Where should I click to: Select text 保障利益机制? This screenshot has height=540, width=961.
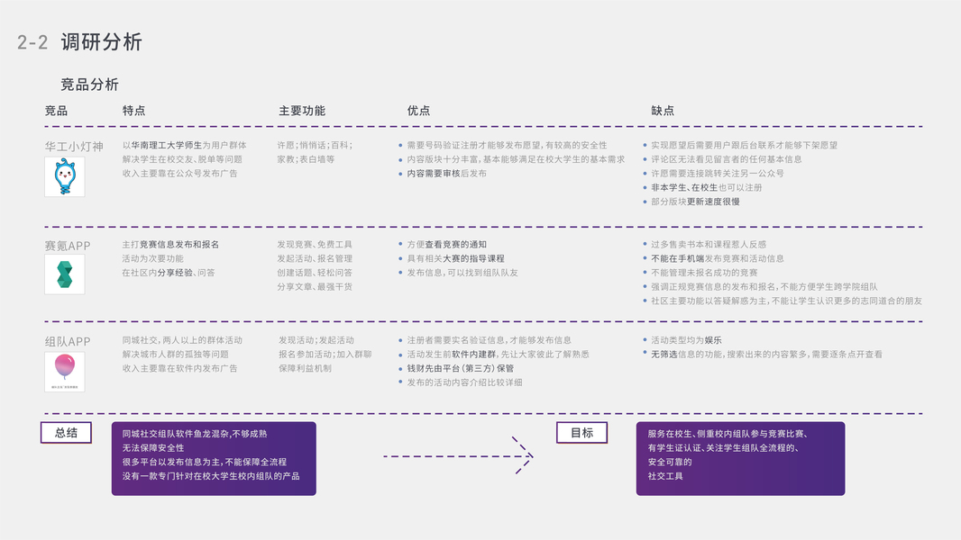(305, 369)
